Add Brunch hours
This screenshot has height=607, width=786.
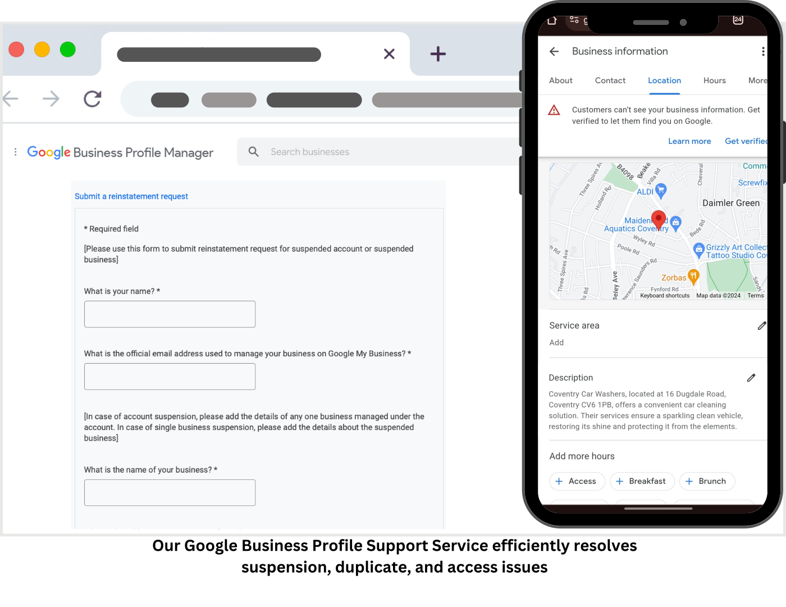(707, 481)
